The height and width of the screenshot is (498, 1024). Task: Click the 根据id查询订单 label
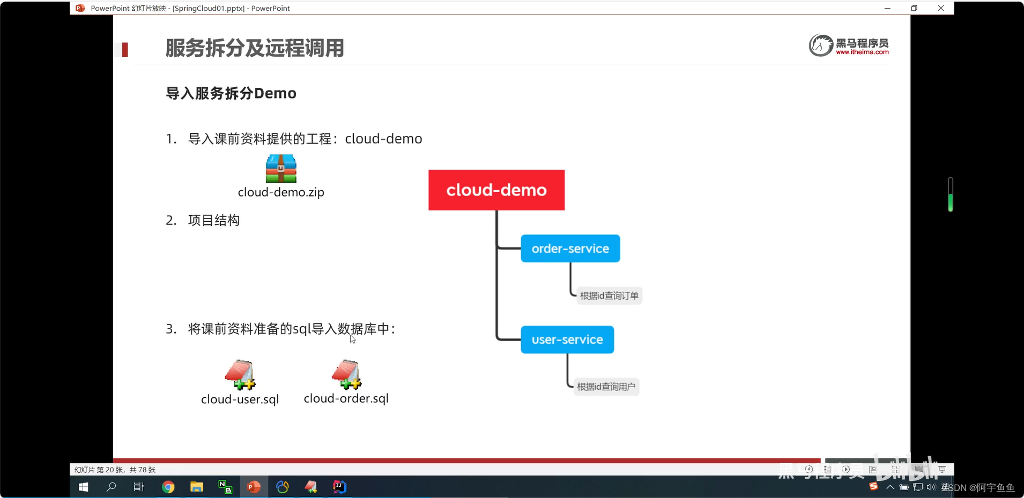[x=609, y=296]
